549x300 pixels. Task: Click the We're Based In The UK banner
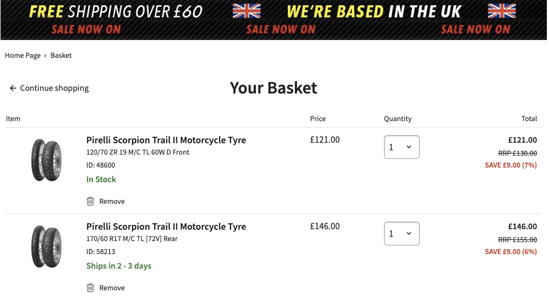[x=374, y=11]
